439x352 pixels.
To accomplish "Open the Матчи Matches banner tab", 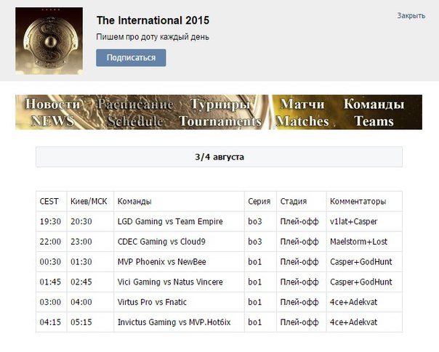I will (302, 112).
